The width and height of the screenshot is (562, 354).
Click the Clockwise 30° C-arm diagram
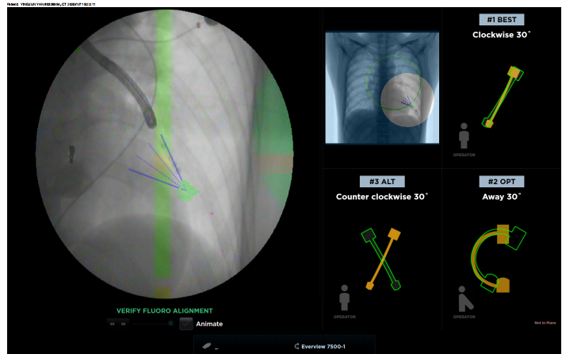tap(501, 97)
